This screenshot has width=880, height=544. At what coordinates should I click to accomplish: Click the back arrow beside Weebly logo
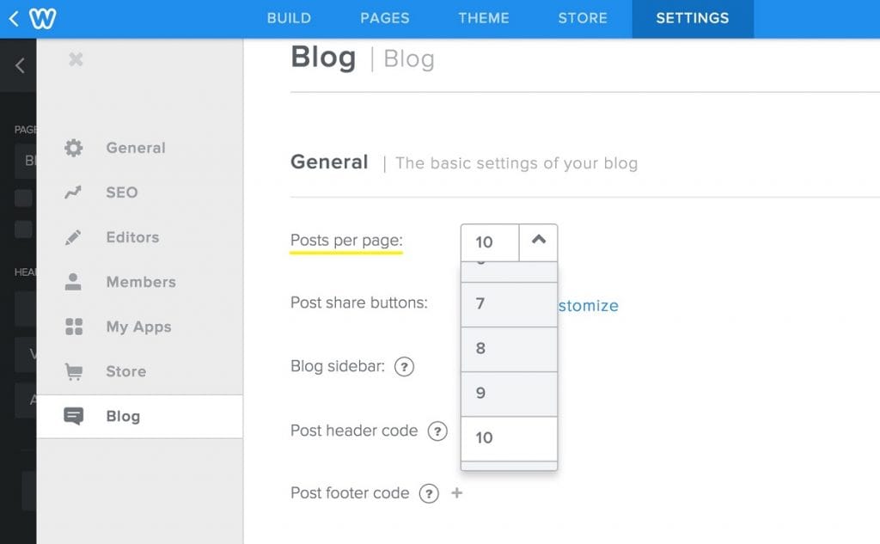(14, 19)
